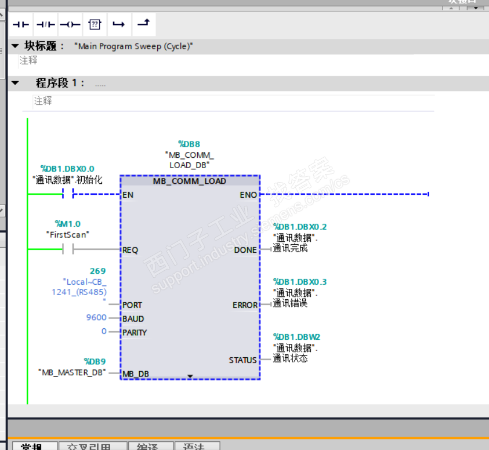489x450 pixels.
Task: Collapse 程序段 1 network
Action: (x=15, y=83)
